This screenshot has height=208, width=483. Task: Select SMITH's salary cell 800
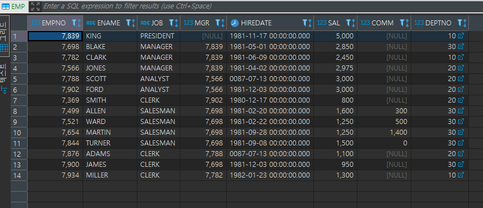[x=335, y=100]
